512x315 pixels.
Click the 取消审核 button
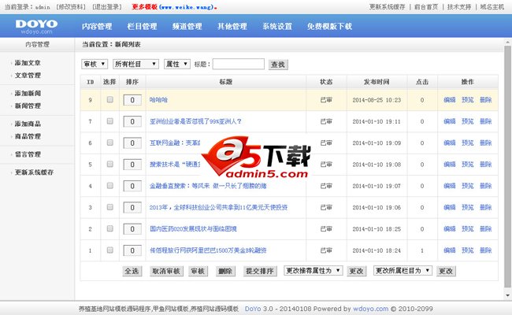pos(166,271)
